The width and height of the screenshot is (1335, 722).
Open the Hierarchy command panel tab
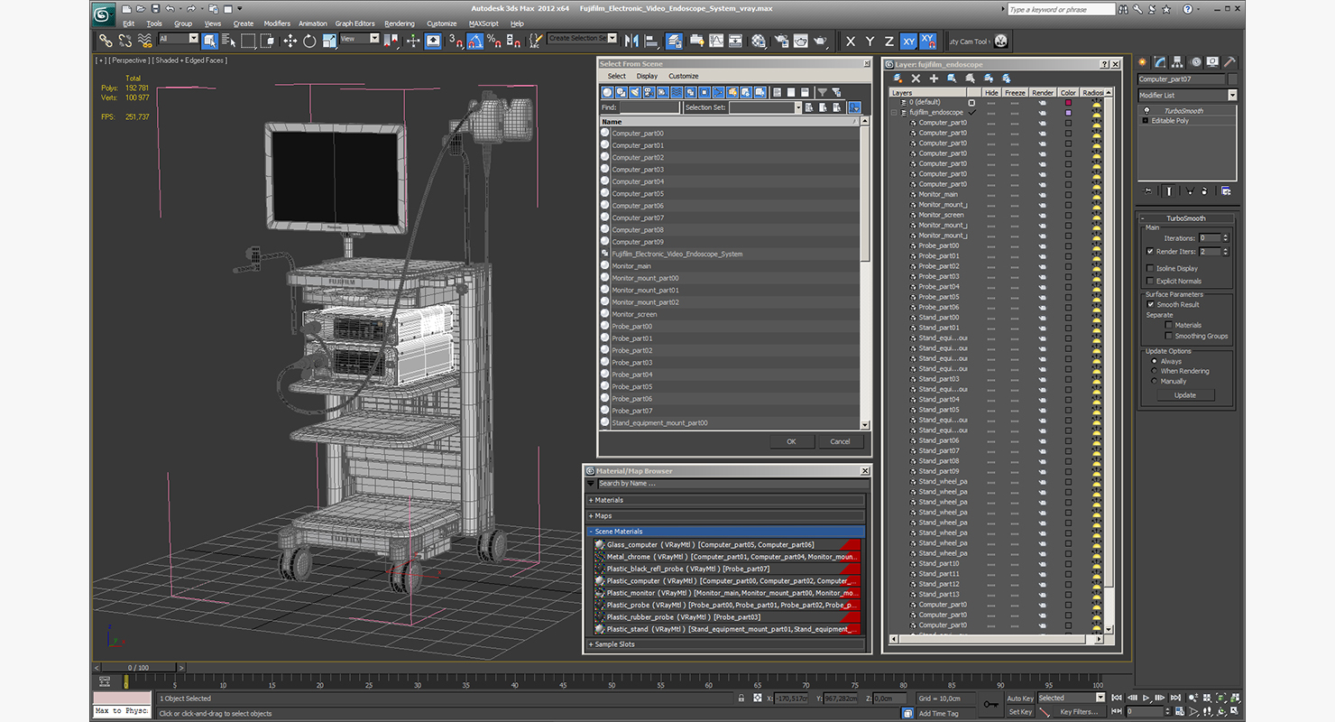1179,62
